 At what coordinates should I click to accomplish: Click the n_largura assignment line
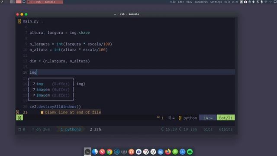pyautogui.click(x=71, y=44)
